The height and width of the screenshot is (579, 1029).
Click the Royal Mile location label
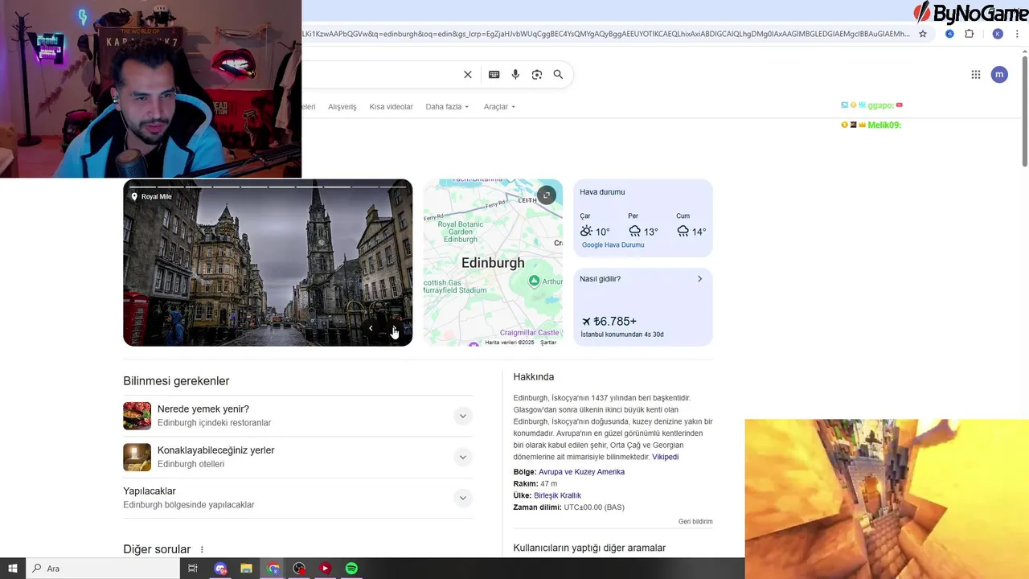click(152, 196)
